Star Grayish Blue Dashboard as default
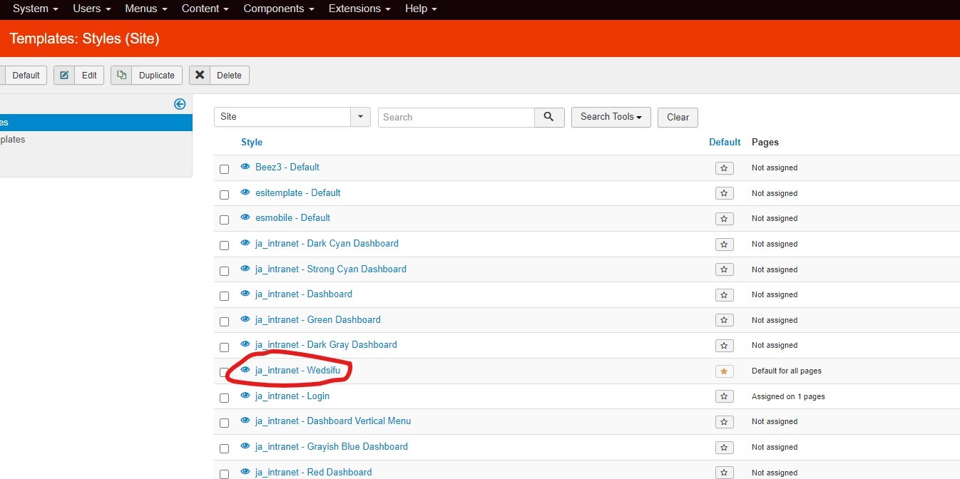Viewport: 960px width, 479px height. coord(724,448)
